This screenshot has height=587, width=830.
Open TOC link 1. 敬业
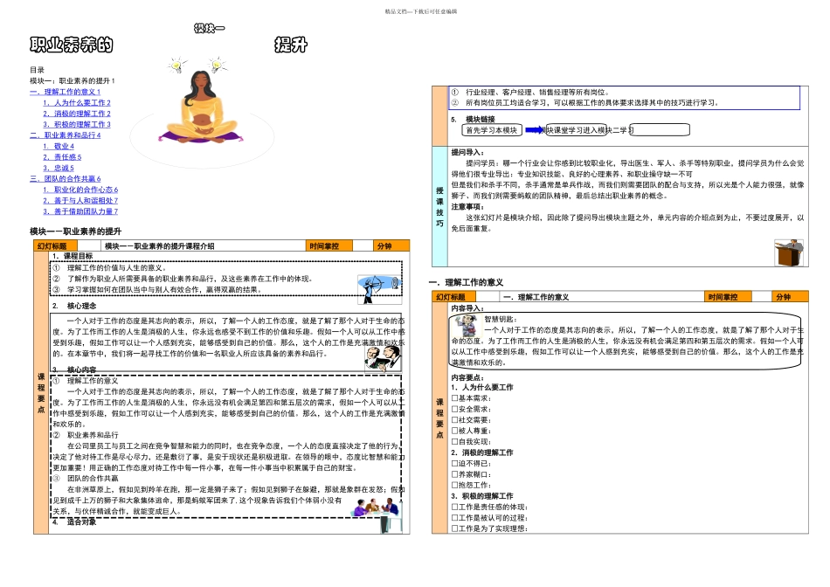click(x=59, y=146)
